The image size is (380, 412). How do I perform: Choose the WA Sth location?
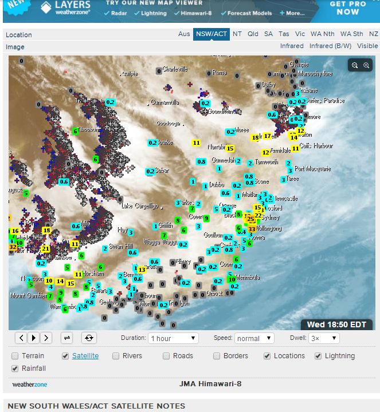click(351, 34)
